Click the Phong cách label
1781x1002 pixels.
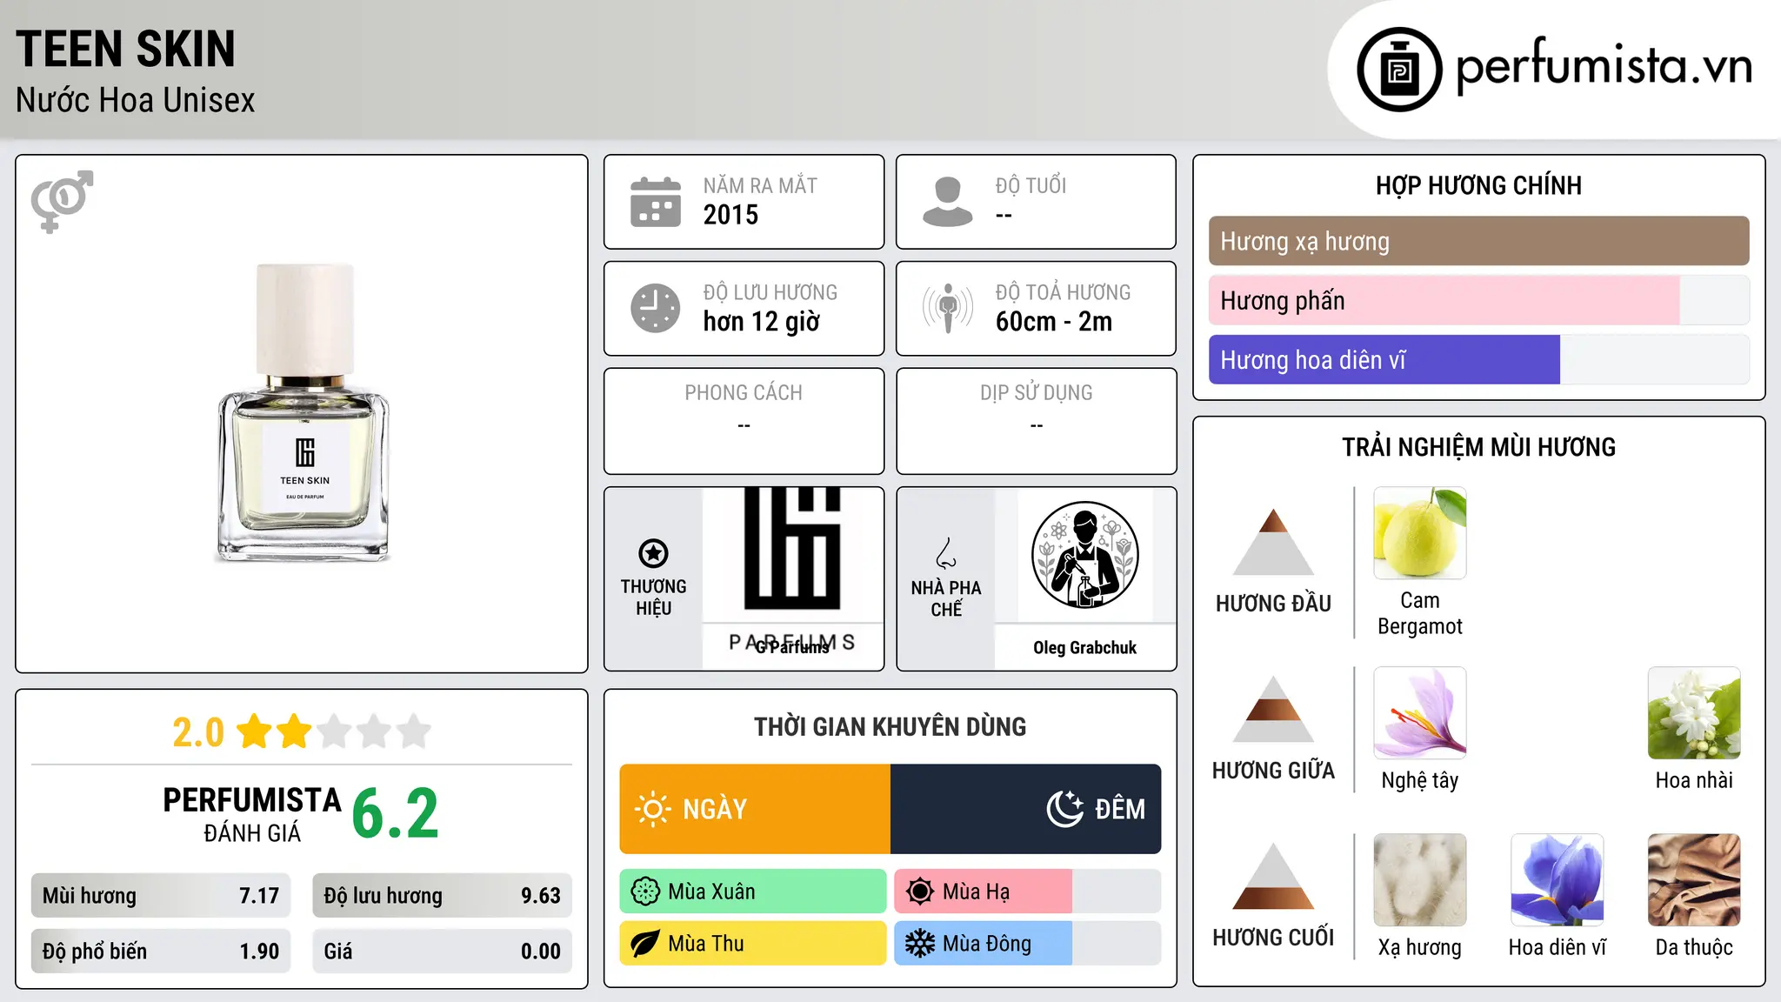[x=744, y=393]
